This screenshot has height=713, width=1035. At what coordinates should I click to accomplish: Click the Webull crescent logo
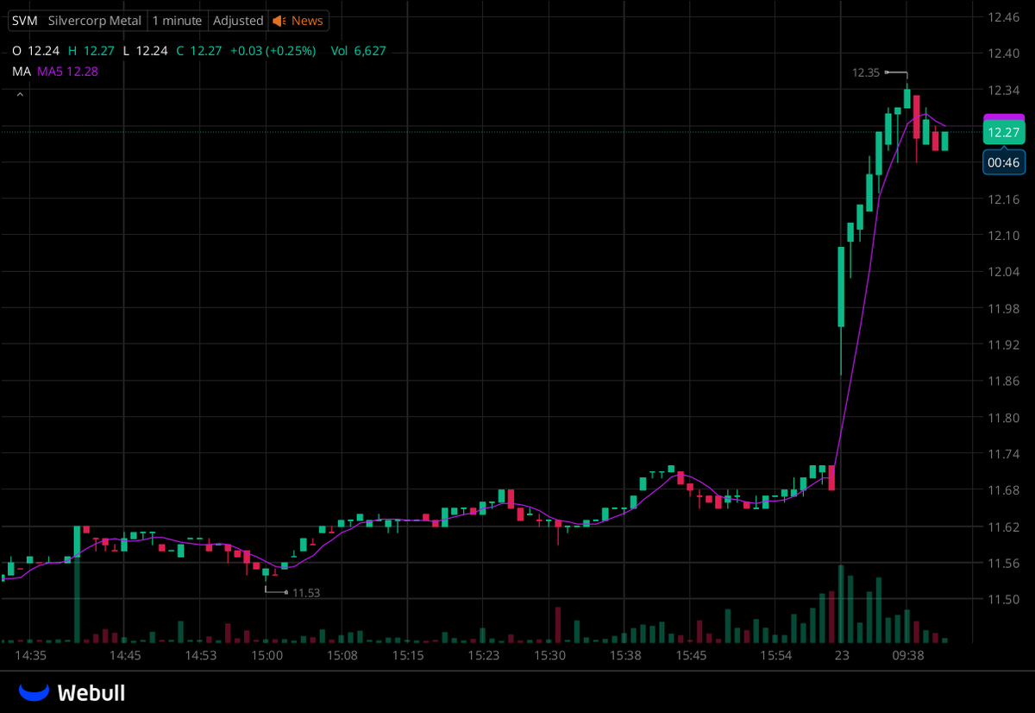(33, 691)
